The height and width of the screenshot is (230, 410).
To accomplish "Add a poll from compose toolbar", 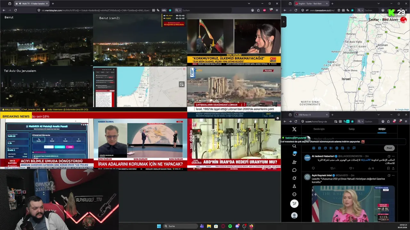I will [x=331, y=148].
